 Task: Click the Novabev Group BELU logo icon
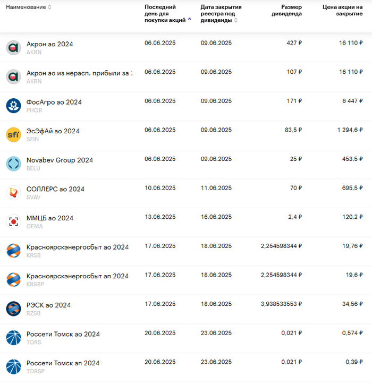(13, 164)
